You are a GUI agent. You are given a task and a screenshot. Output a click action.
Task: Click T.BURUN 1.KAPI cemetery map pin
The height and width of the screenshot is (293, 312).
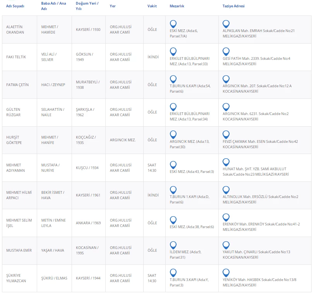click(173, 190)
